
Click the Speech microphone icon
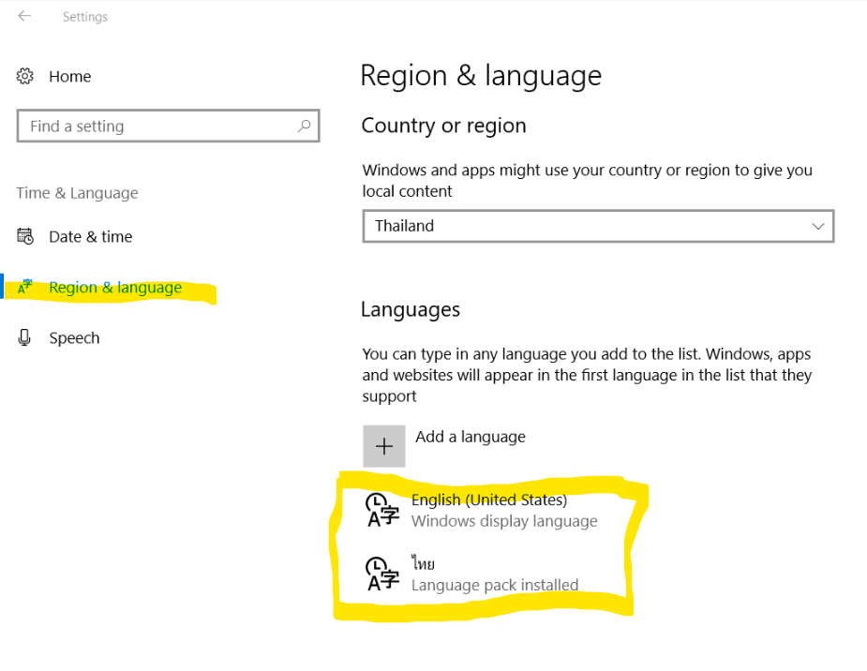pyautogui.click(x=24, y=337)
